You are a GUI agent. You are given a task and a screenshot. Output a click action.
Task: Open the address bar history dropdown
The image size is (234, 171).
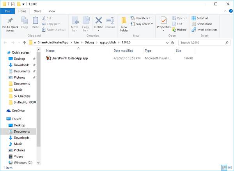(x=167, y=43)
